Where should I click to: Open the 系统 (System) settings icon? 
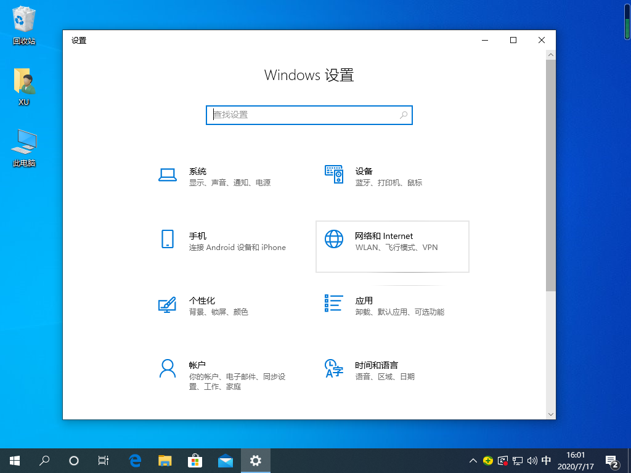(x=168, y=175)
